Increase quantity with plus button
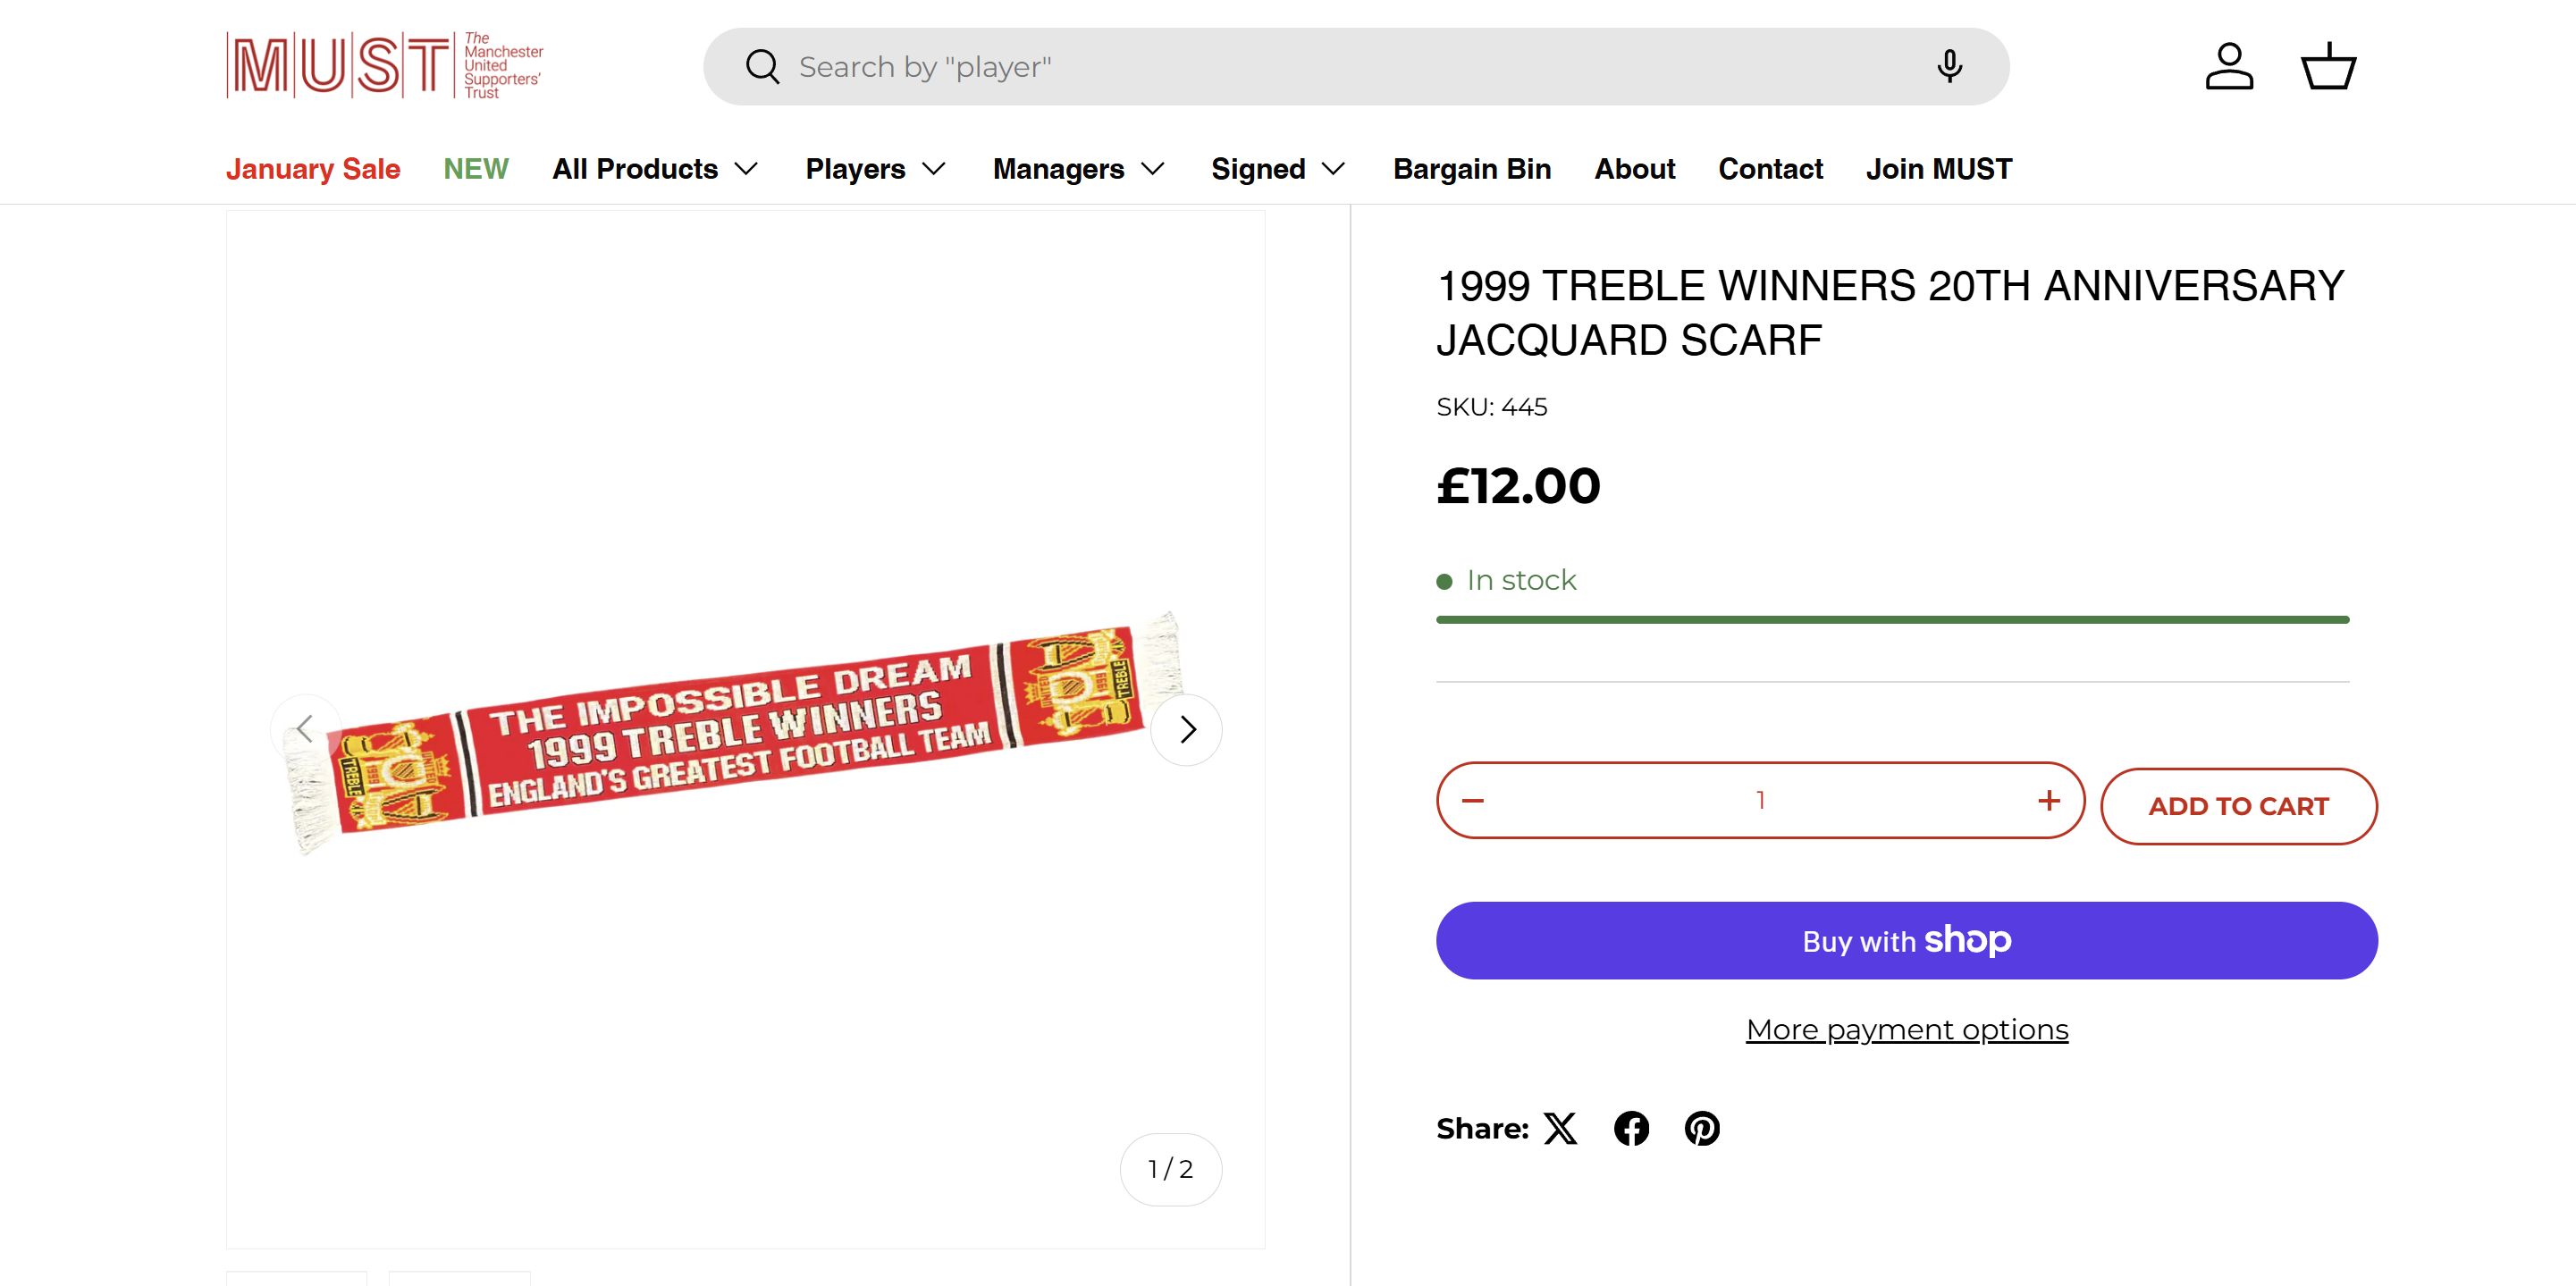This screenshot has height=1286, width=2576. [2049, 800]
